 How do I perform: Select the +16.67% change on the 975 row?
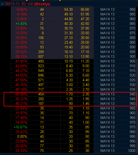click(20, 127)
